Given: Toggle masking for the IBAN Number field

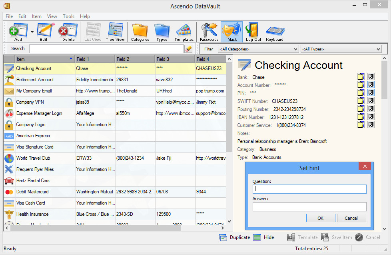Looking at the screenshot, I should pyautogui.click(x=371, y=116).
